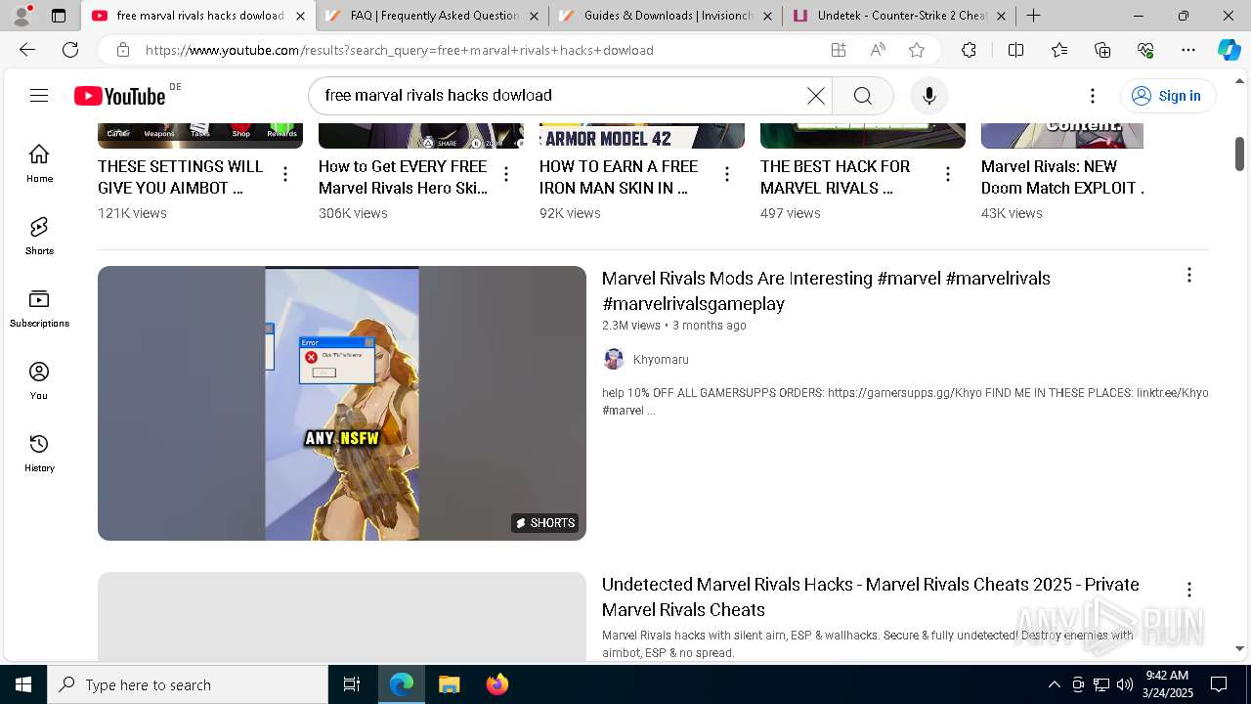Open the Windows Start menu
This screenshot has height=704, width=1251.
23,684
